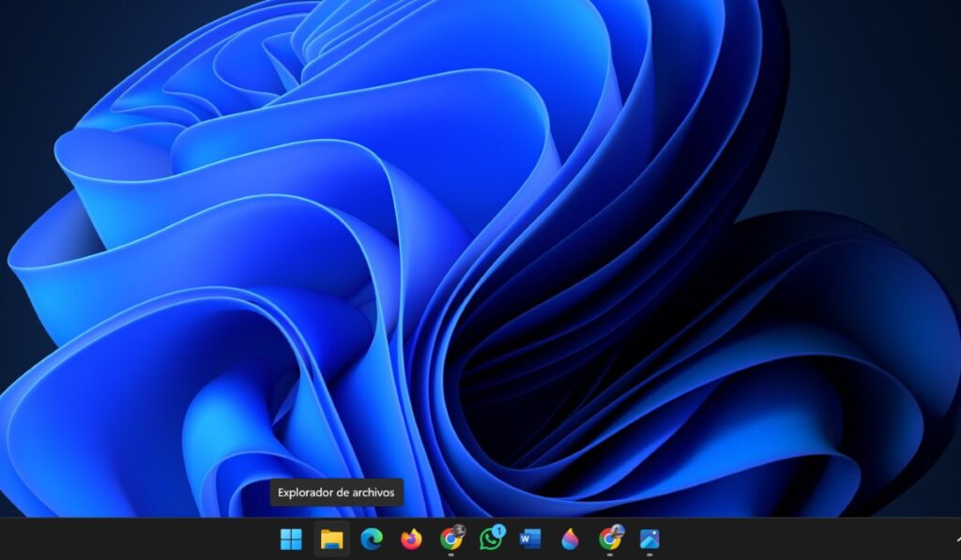Open Mozilla Firefox
The width and height of the screenshot is (961, 560).
click(x=410, y=539)
